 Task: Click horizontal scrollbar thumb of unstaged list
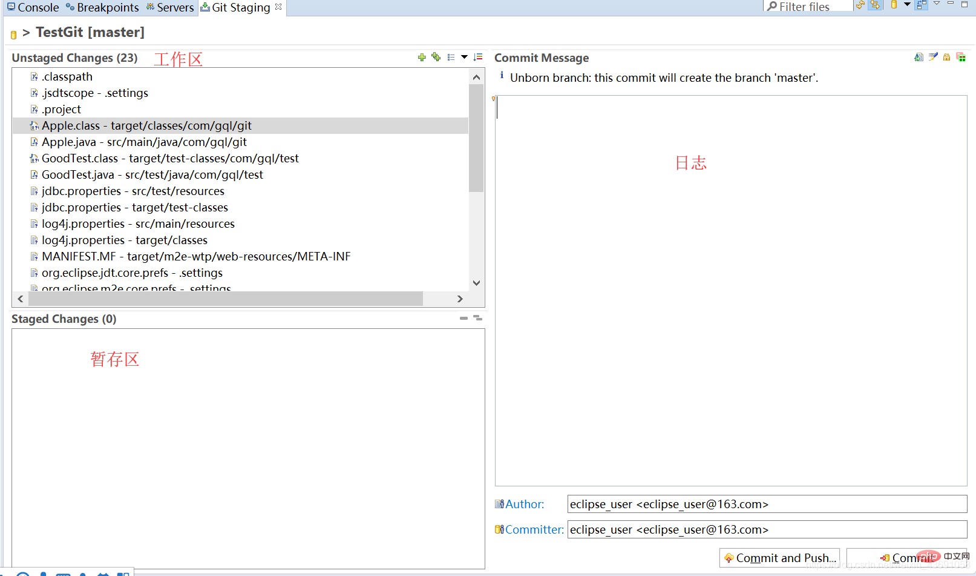click(x=225, y=299)
